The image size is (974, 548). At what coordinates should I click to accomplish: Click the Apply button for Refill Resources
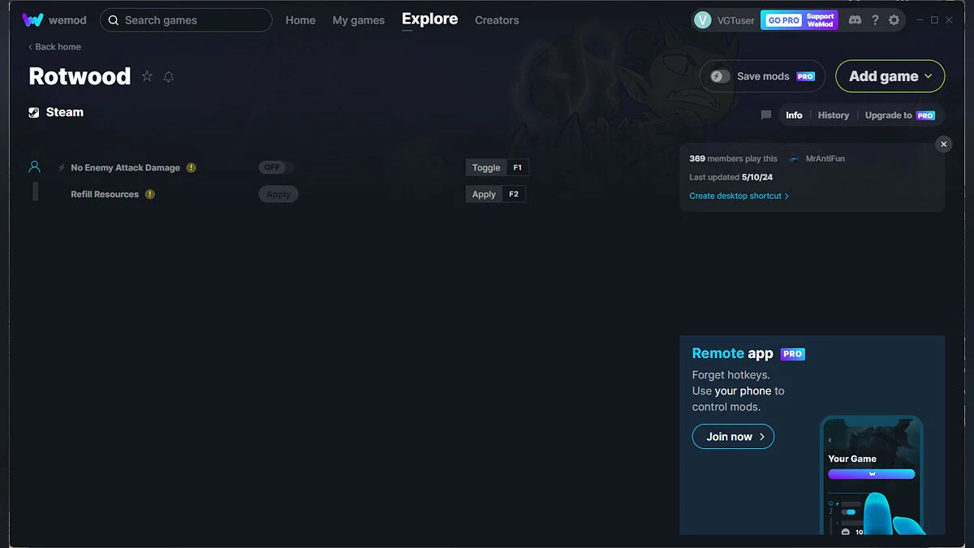tap(278, 195)
